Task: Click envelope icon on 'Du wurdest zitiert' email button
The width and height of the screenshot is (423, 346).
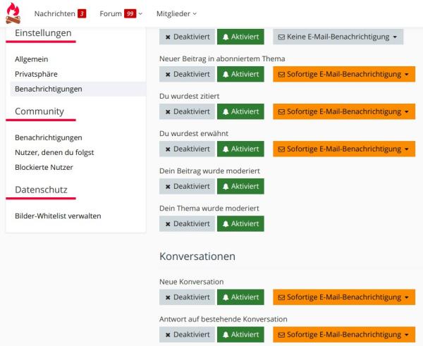Action: (280, 112)
